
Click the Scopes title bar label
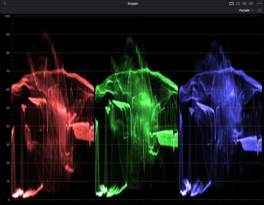pos(133,3)
